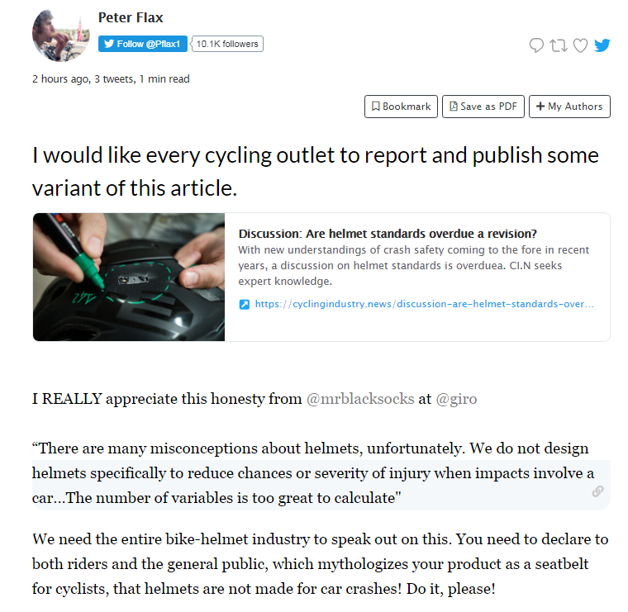Click the link icon beside quoted paragraph

click(597, 491)
